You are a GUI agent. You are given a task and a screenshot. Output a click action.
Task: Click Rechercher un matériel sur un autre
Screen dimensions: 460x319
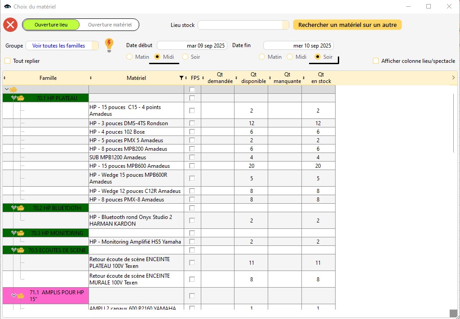(347, 25)
